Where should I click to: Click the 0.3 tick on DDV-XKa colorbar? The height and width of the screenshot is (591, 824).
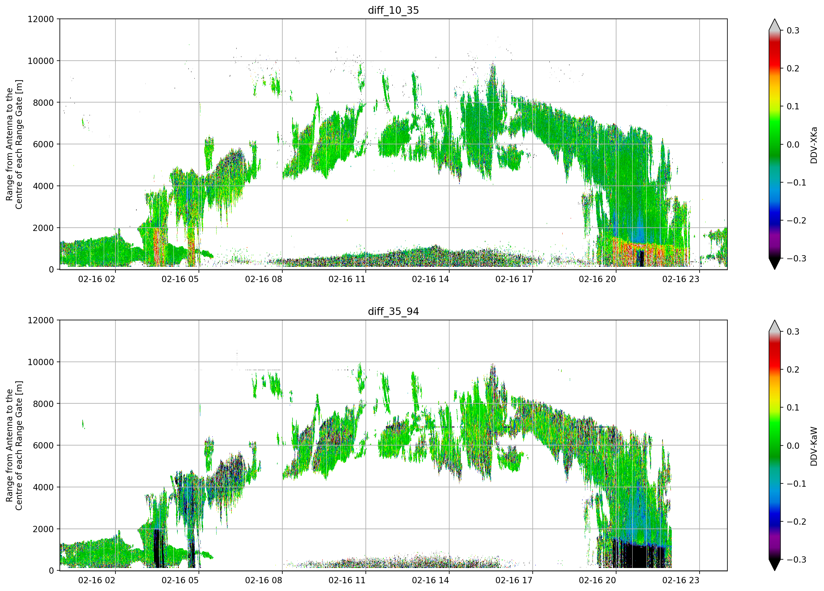(793, 30)
